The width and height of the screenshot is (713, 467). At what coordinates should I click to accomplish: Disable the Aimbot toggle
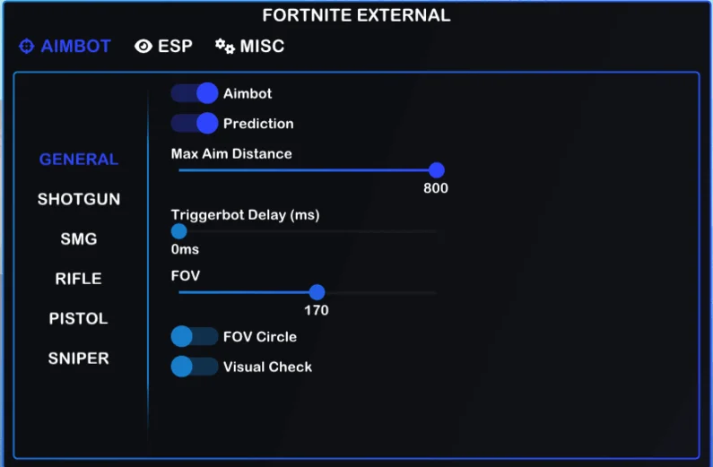click(x=195, y=93)
